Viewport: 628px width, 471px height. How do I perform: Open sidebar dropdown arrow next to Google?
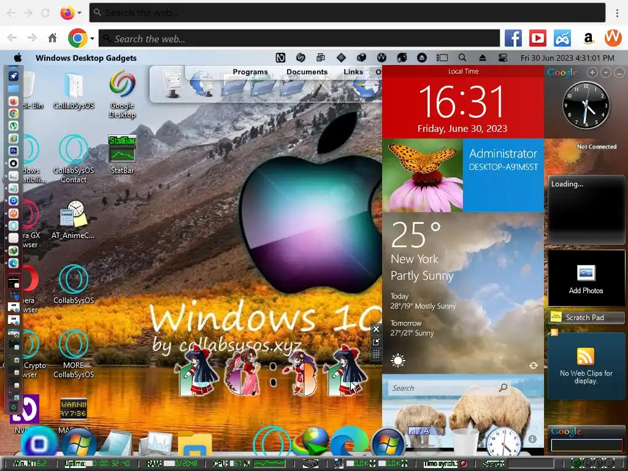(x=605, y=72)
